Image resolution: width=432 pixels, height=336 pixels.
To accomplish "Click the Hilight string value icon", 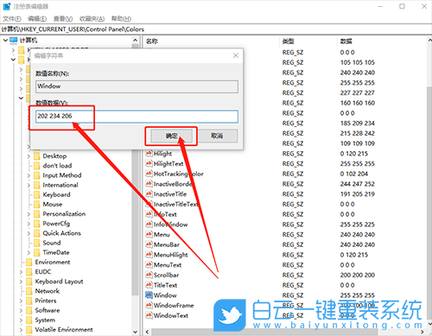I will [x=149, y=154].
